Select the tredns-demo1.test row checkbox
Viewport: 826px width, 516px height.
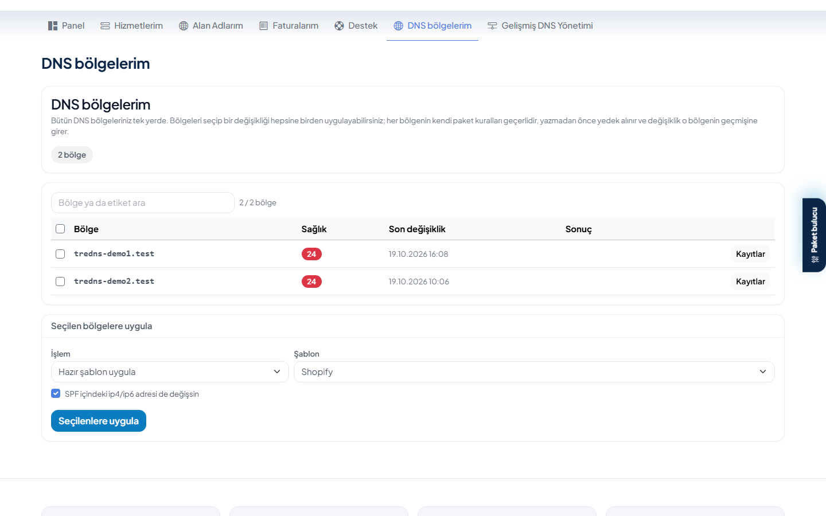(x=60, y=254)
